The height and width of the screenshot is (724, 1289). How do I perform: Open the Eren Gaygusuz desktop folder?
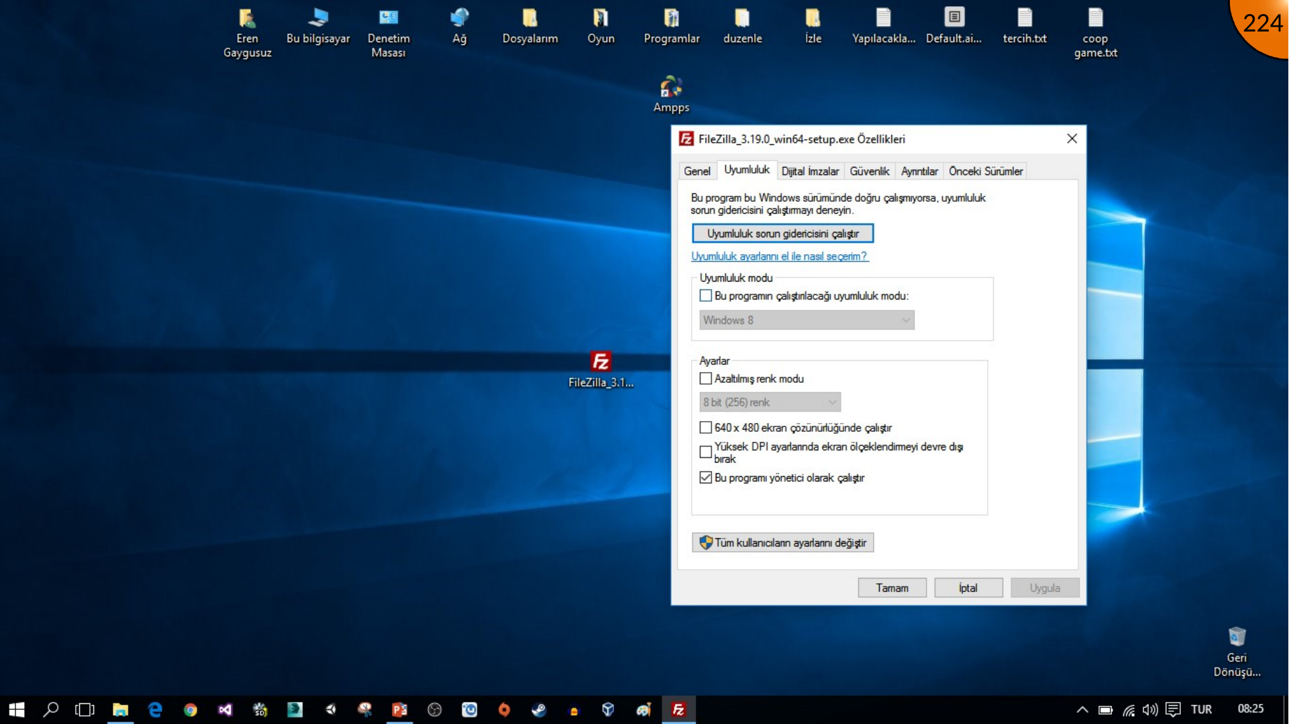click(247, 33)
